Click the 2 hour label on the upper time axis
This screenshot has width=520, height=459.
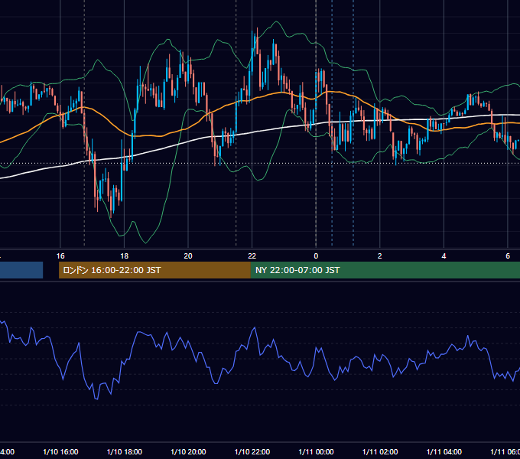(380, 256)
